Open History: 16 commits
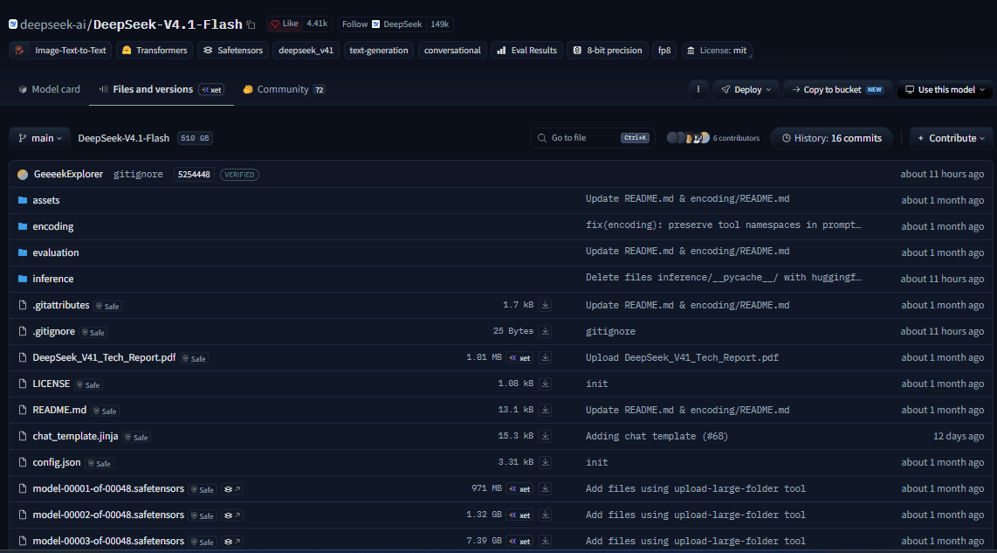The width and height of the screenshot is (997, 553). point(831,138)
